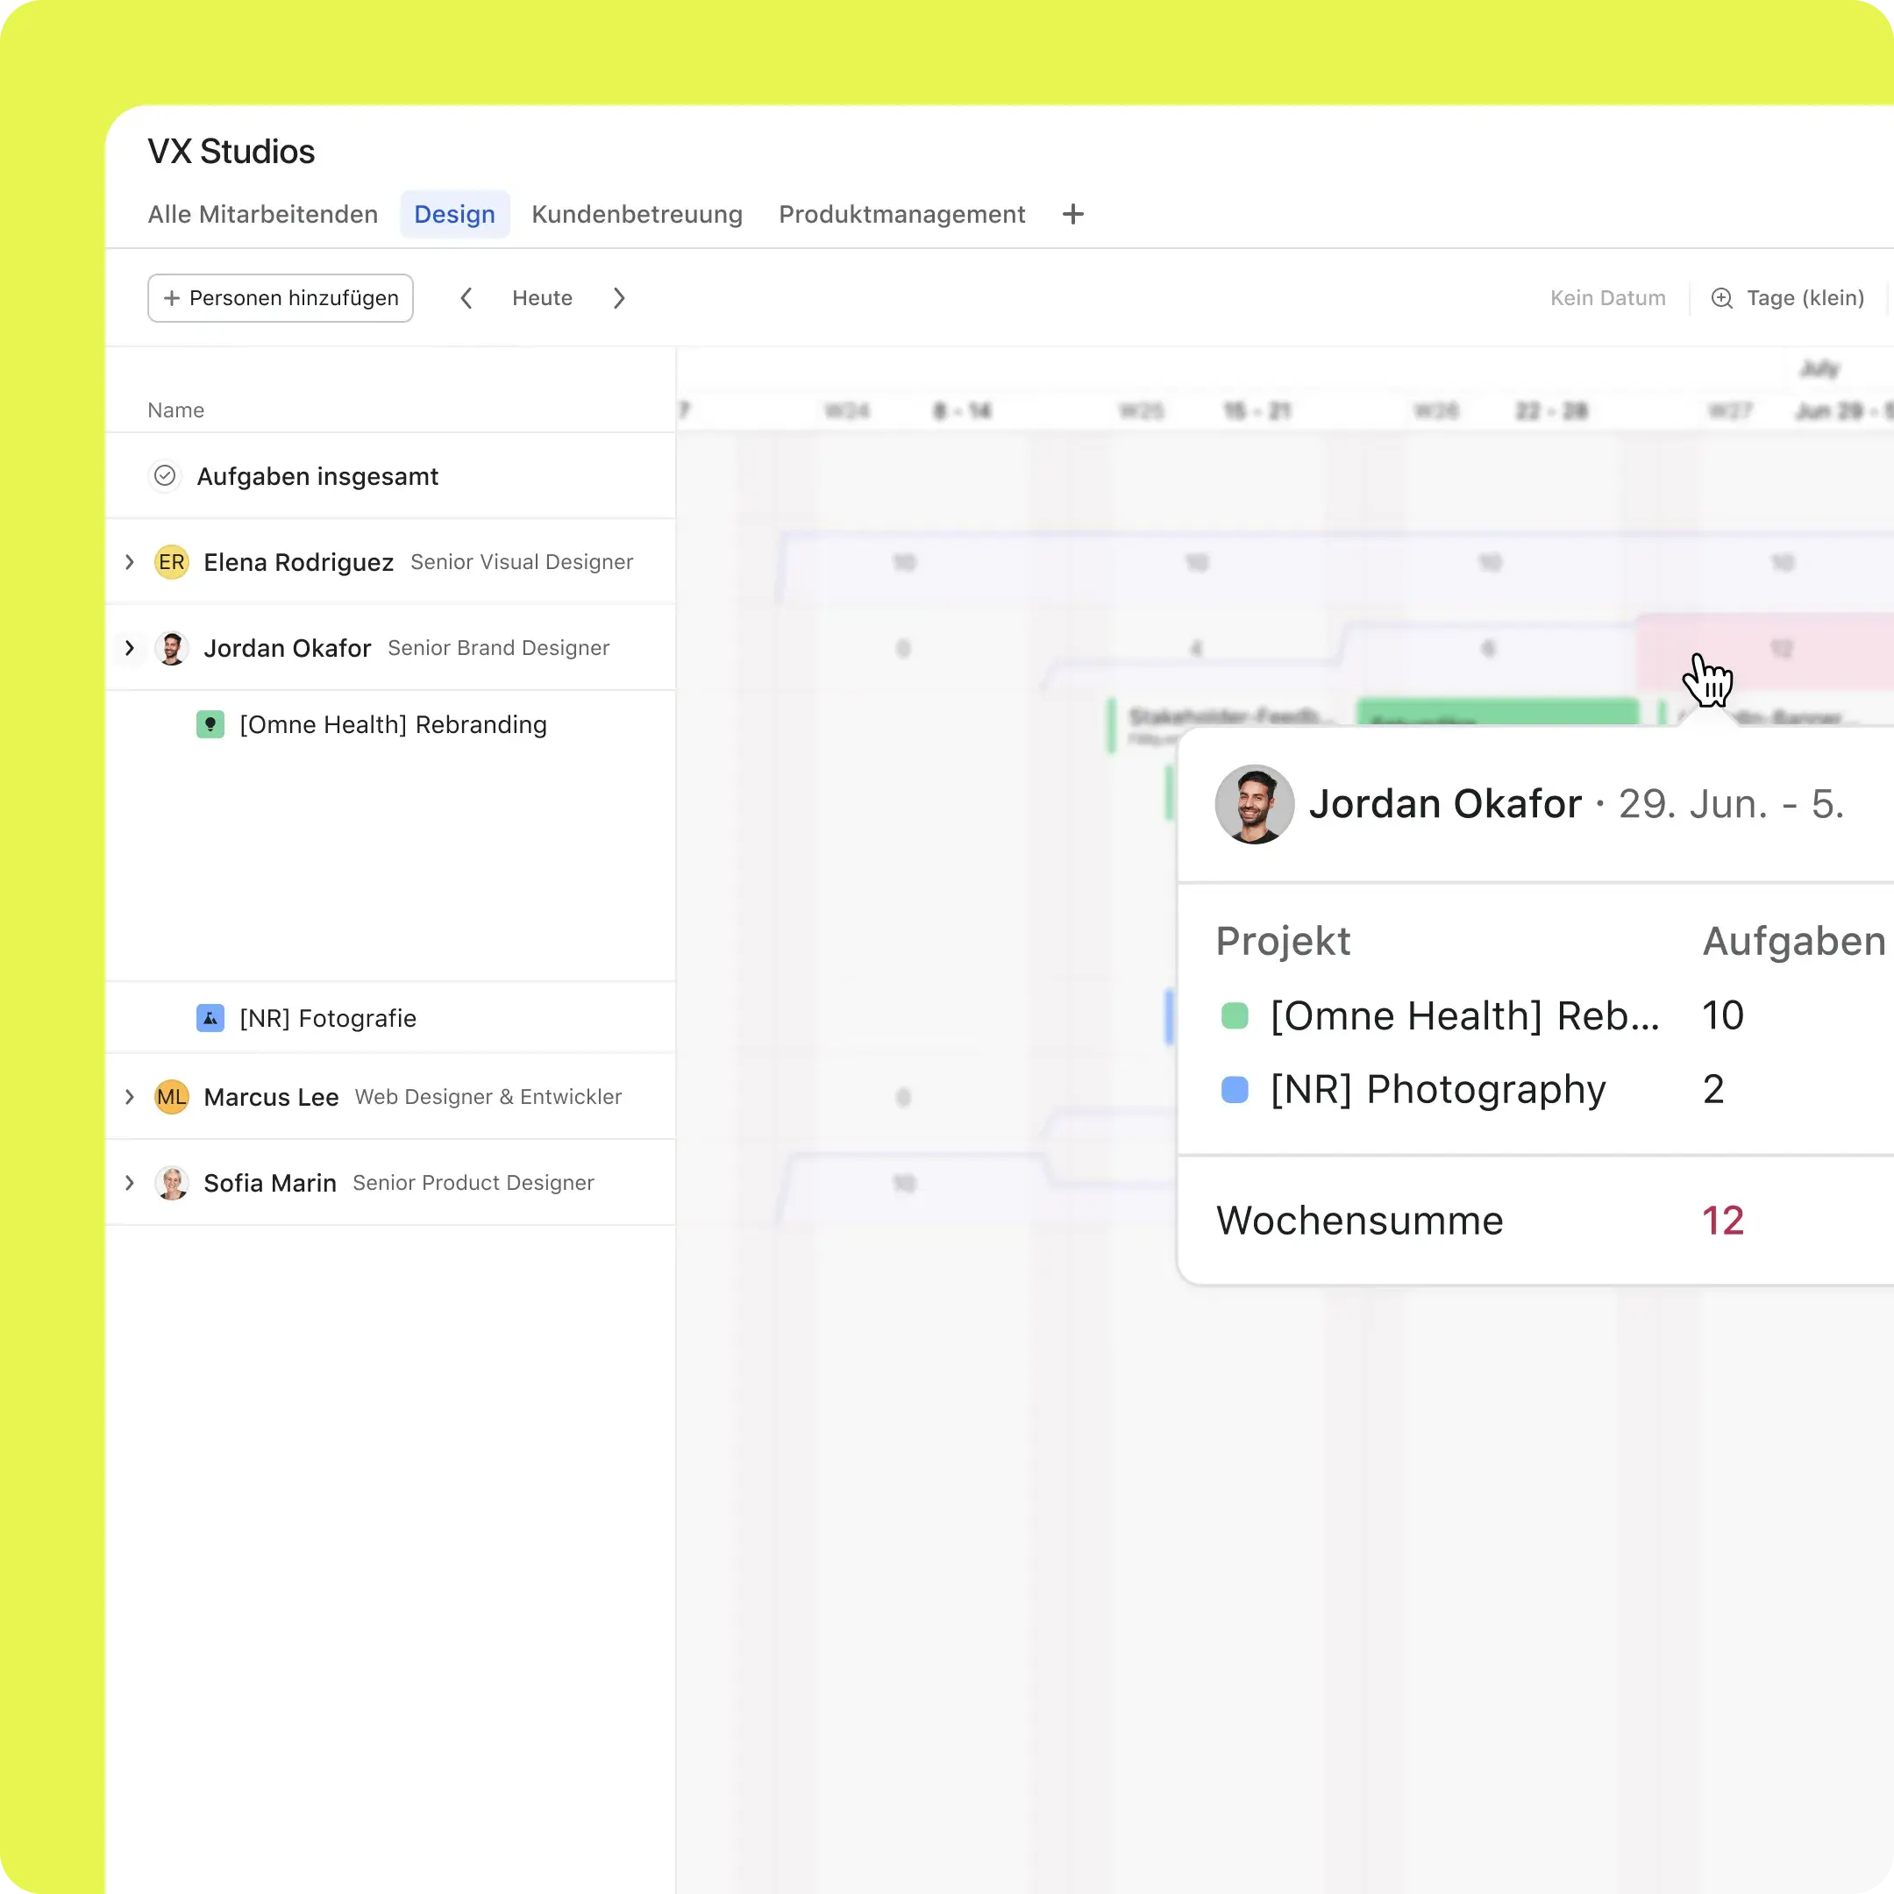Click the VX Studios title
1894x1894 pixels.
(x=231, y=151)
